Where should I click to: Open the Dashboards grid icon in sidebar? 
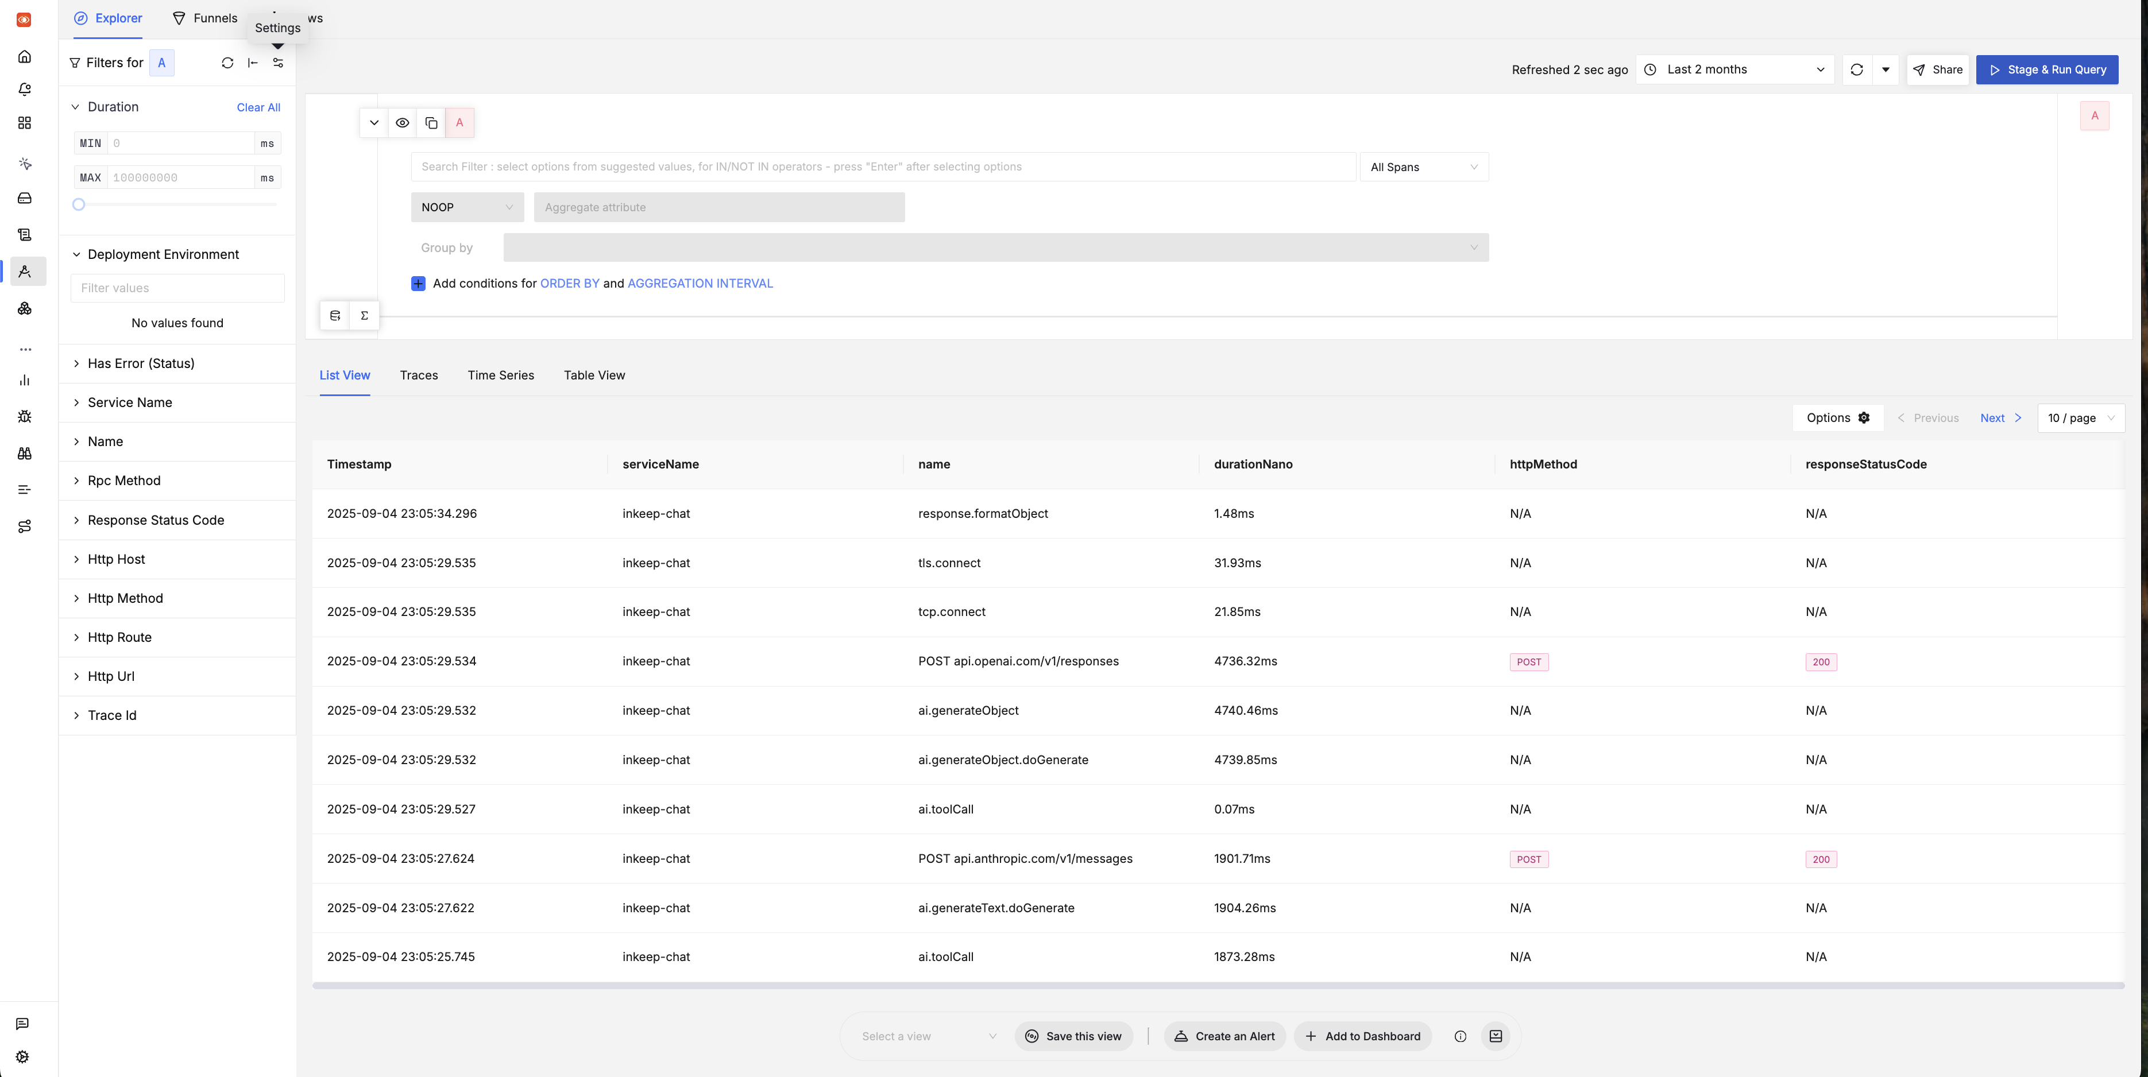24,122
